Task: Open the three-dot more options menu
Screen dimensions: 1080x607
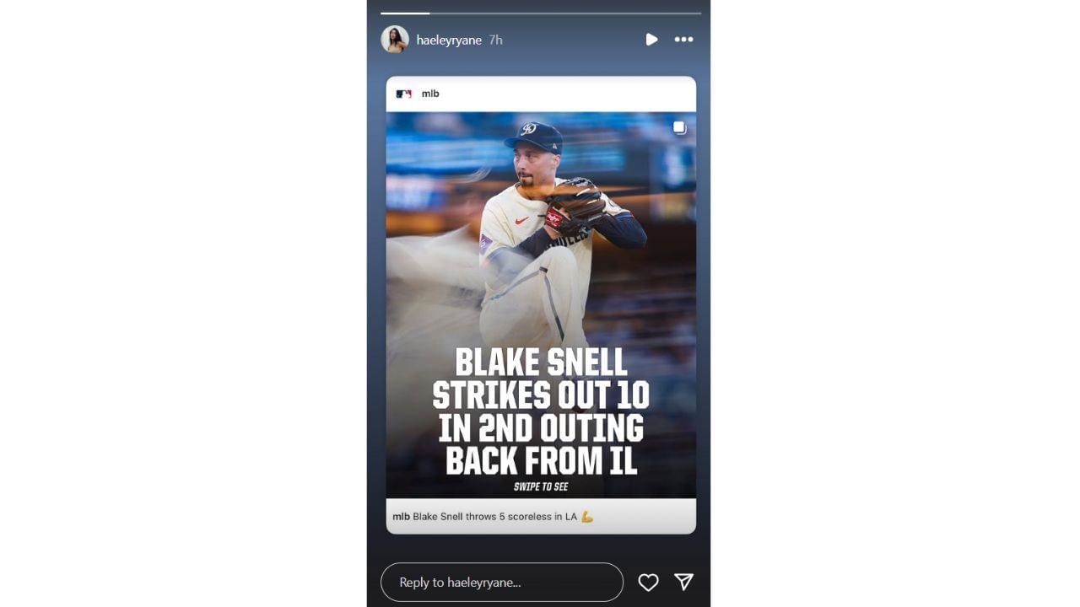Action: [683, 40]
